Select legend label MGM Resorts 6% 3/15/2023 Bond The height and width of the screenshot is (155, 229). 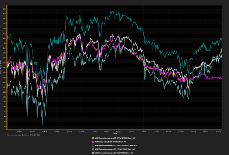[x=114, y=153]
